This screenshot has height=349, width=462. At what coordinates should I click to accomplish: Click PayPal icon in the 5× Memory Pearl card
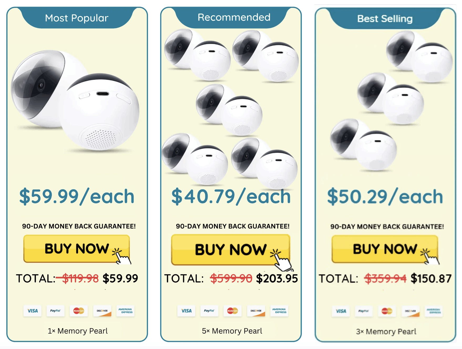point(209,311)
